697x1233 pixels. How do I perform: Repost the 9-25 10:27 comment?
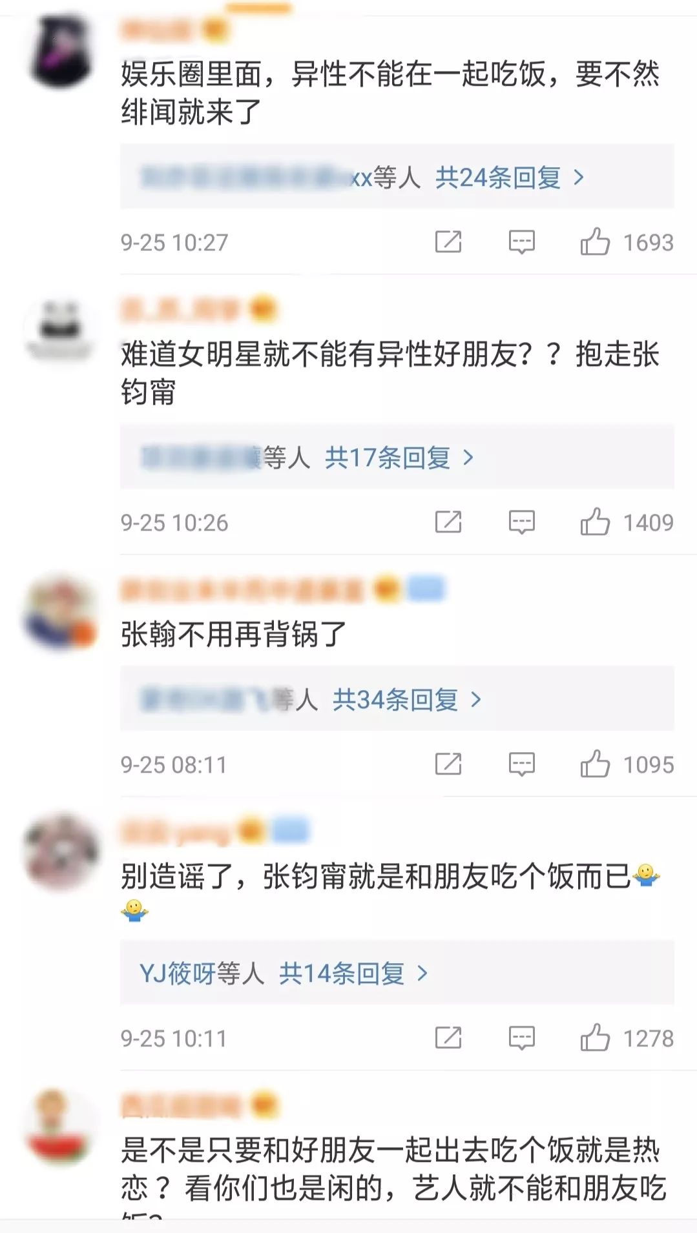coord(448,242)
